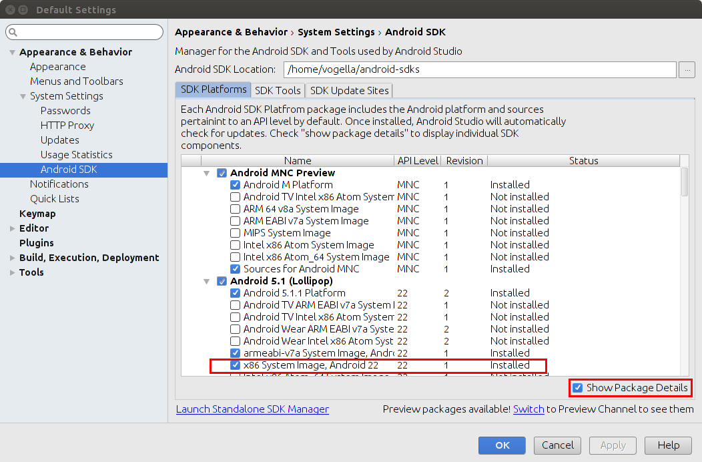
Task: Check Intel x86 Atom System Image
Action: point(235,245)
